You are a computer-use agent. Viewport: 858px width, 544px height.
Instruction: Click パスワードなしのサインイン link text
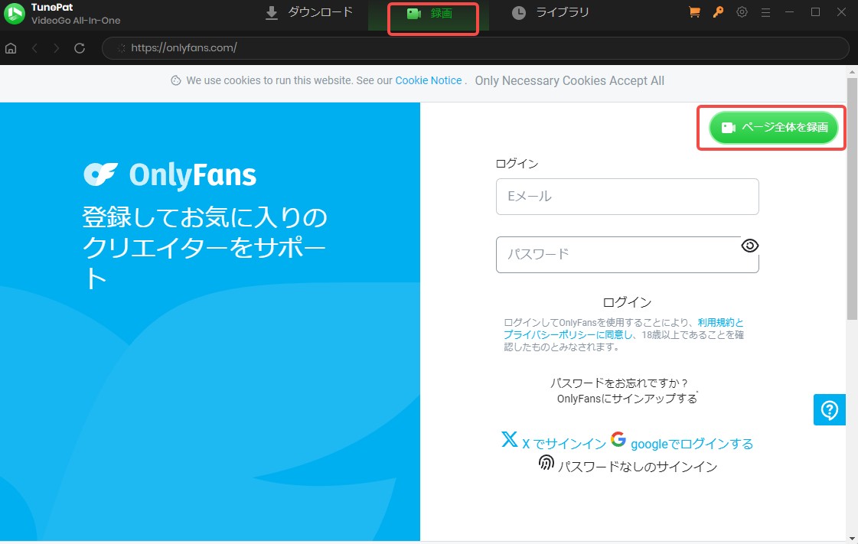[638, 467]
